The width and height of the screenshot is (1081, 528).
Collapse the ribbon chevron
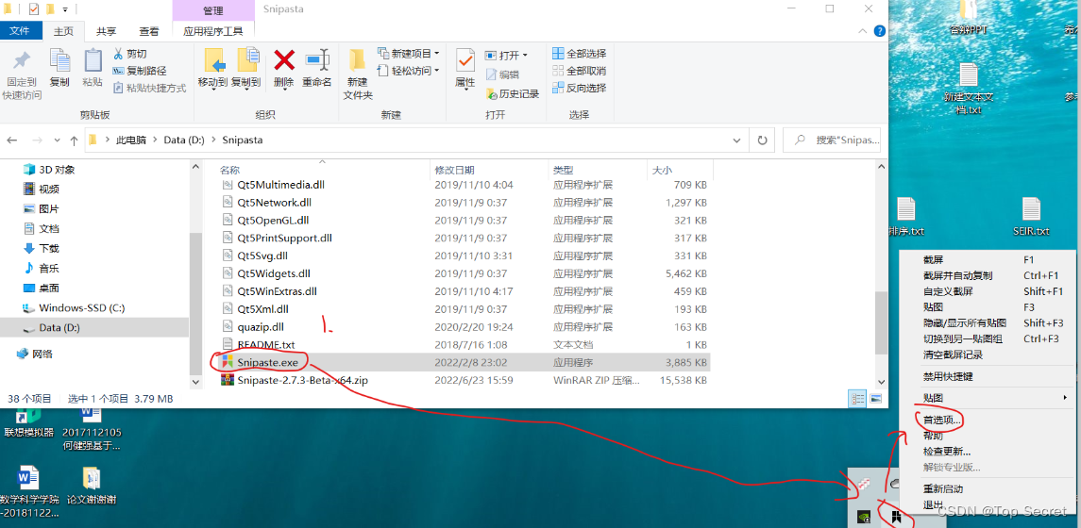862,31
